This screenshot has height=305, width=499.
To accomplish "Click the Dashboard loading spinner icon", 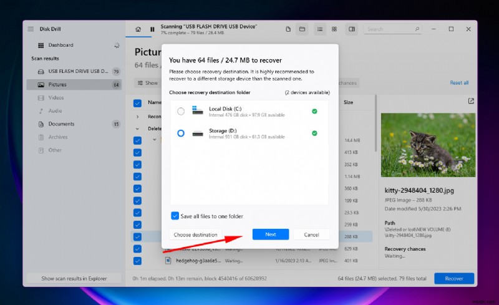I will pos(117,45).
